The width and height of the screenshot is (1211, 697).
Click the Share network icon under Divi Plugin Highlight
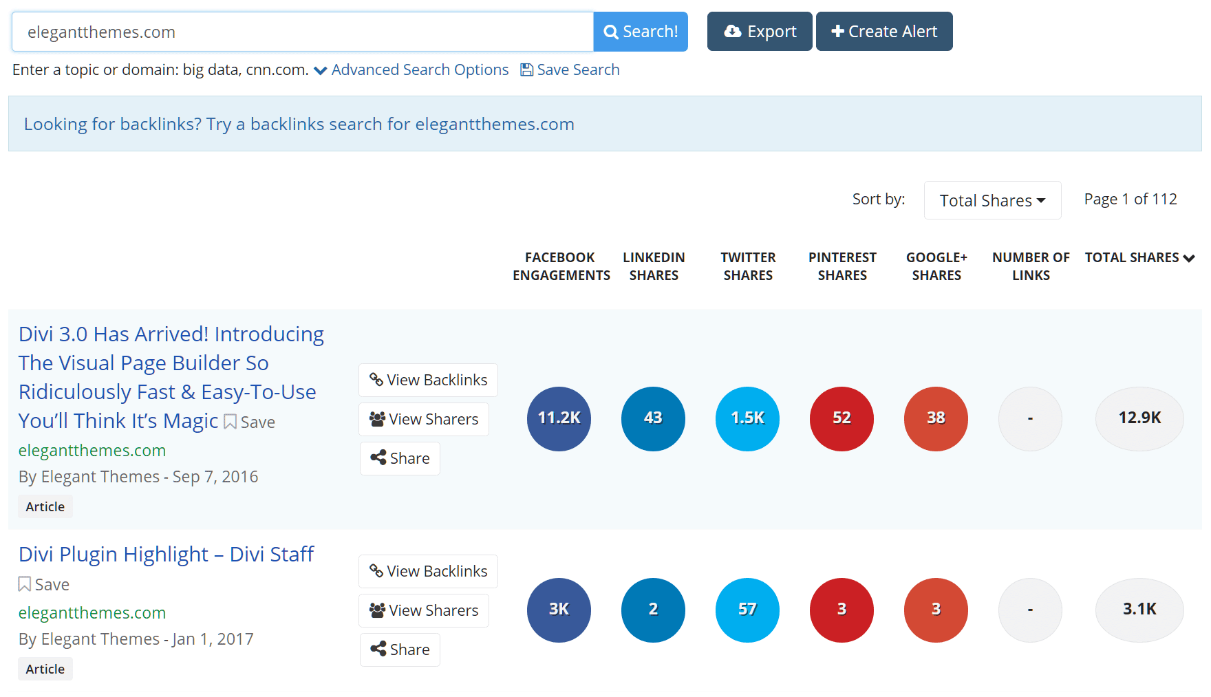pos(379,649)
